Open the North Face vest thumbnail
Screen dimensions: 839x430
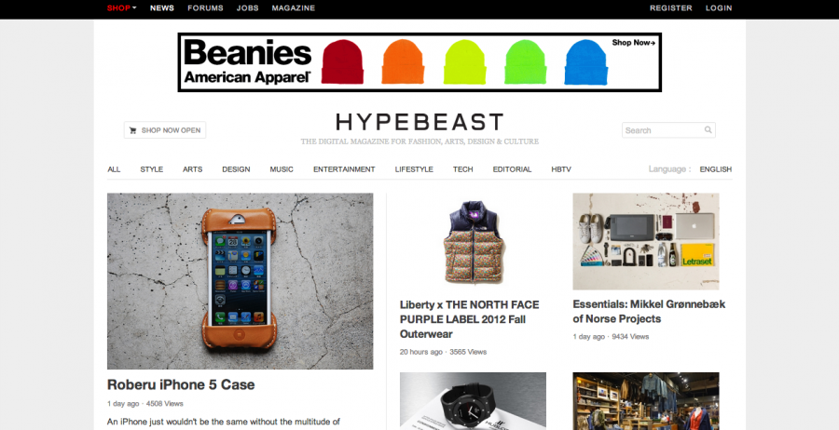(x=473, y=242)
